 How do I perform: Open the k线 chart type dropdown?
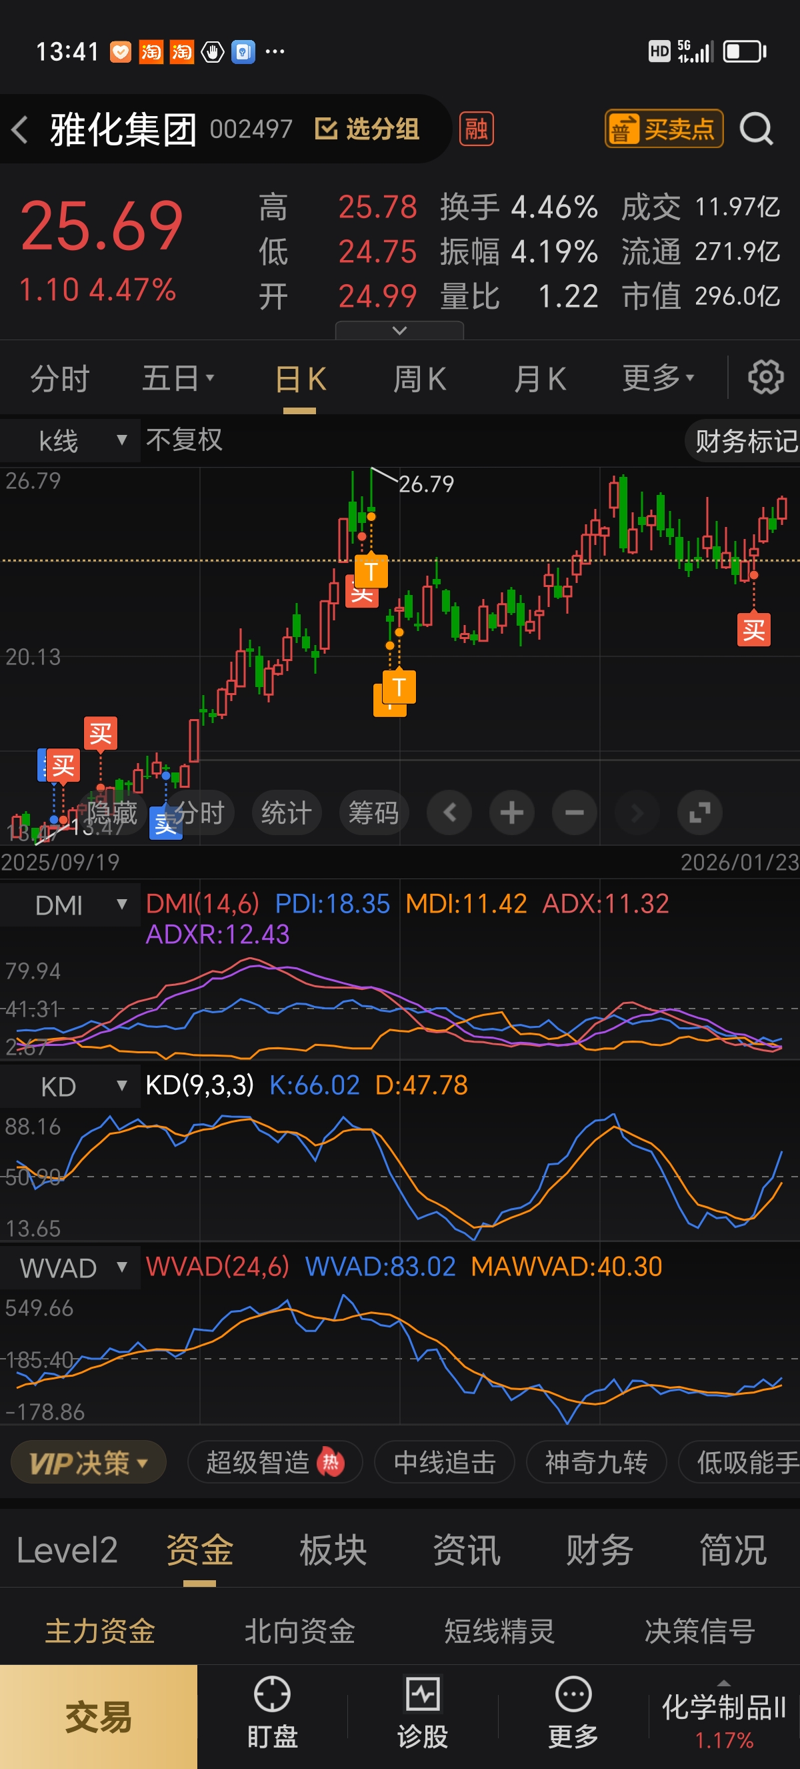coord(70,440)
